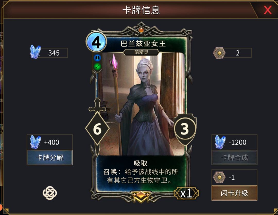Screen dimensions: 278x215
Task: Click the 暗精灵 race label
Action: [x=141, y=52]
